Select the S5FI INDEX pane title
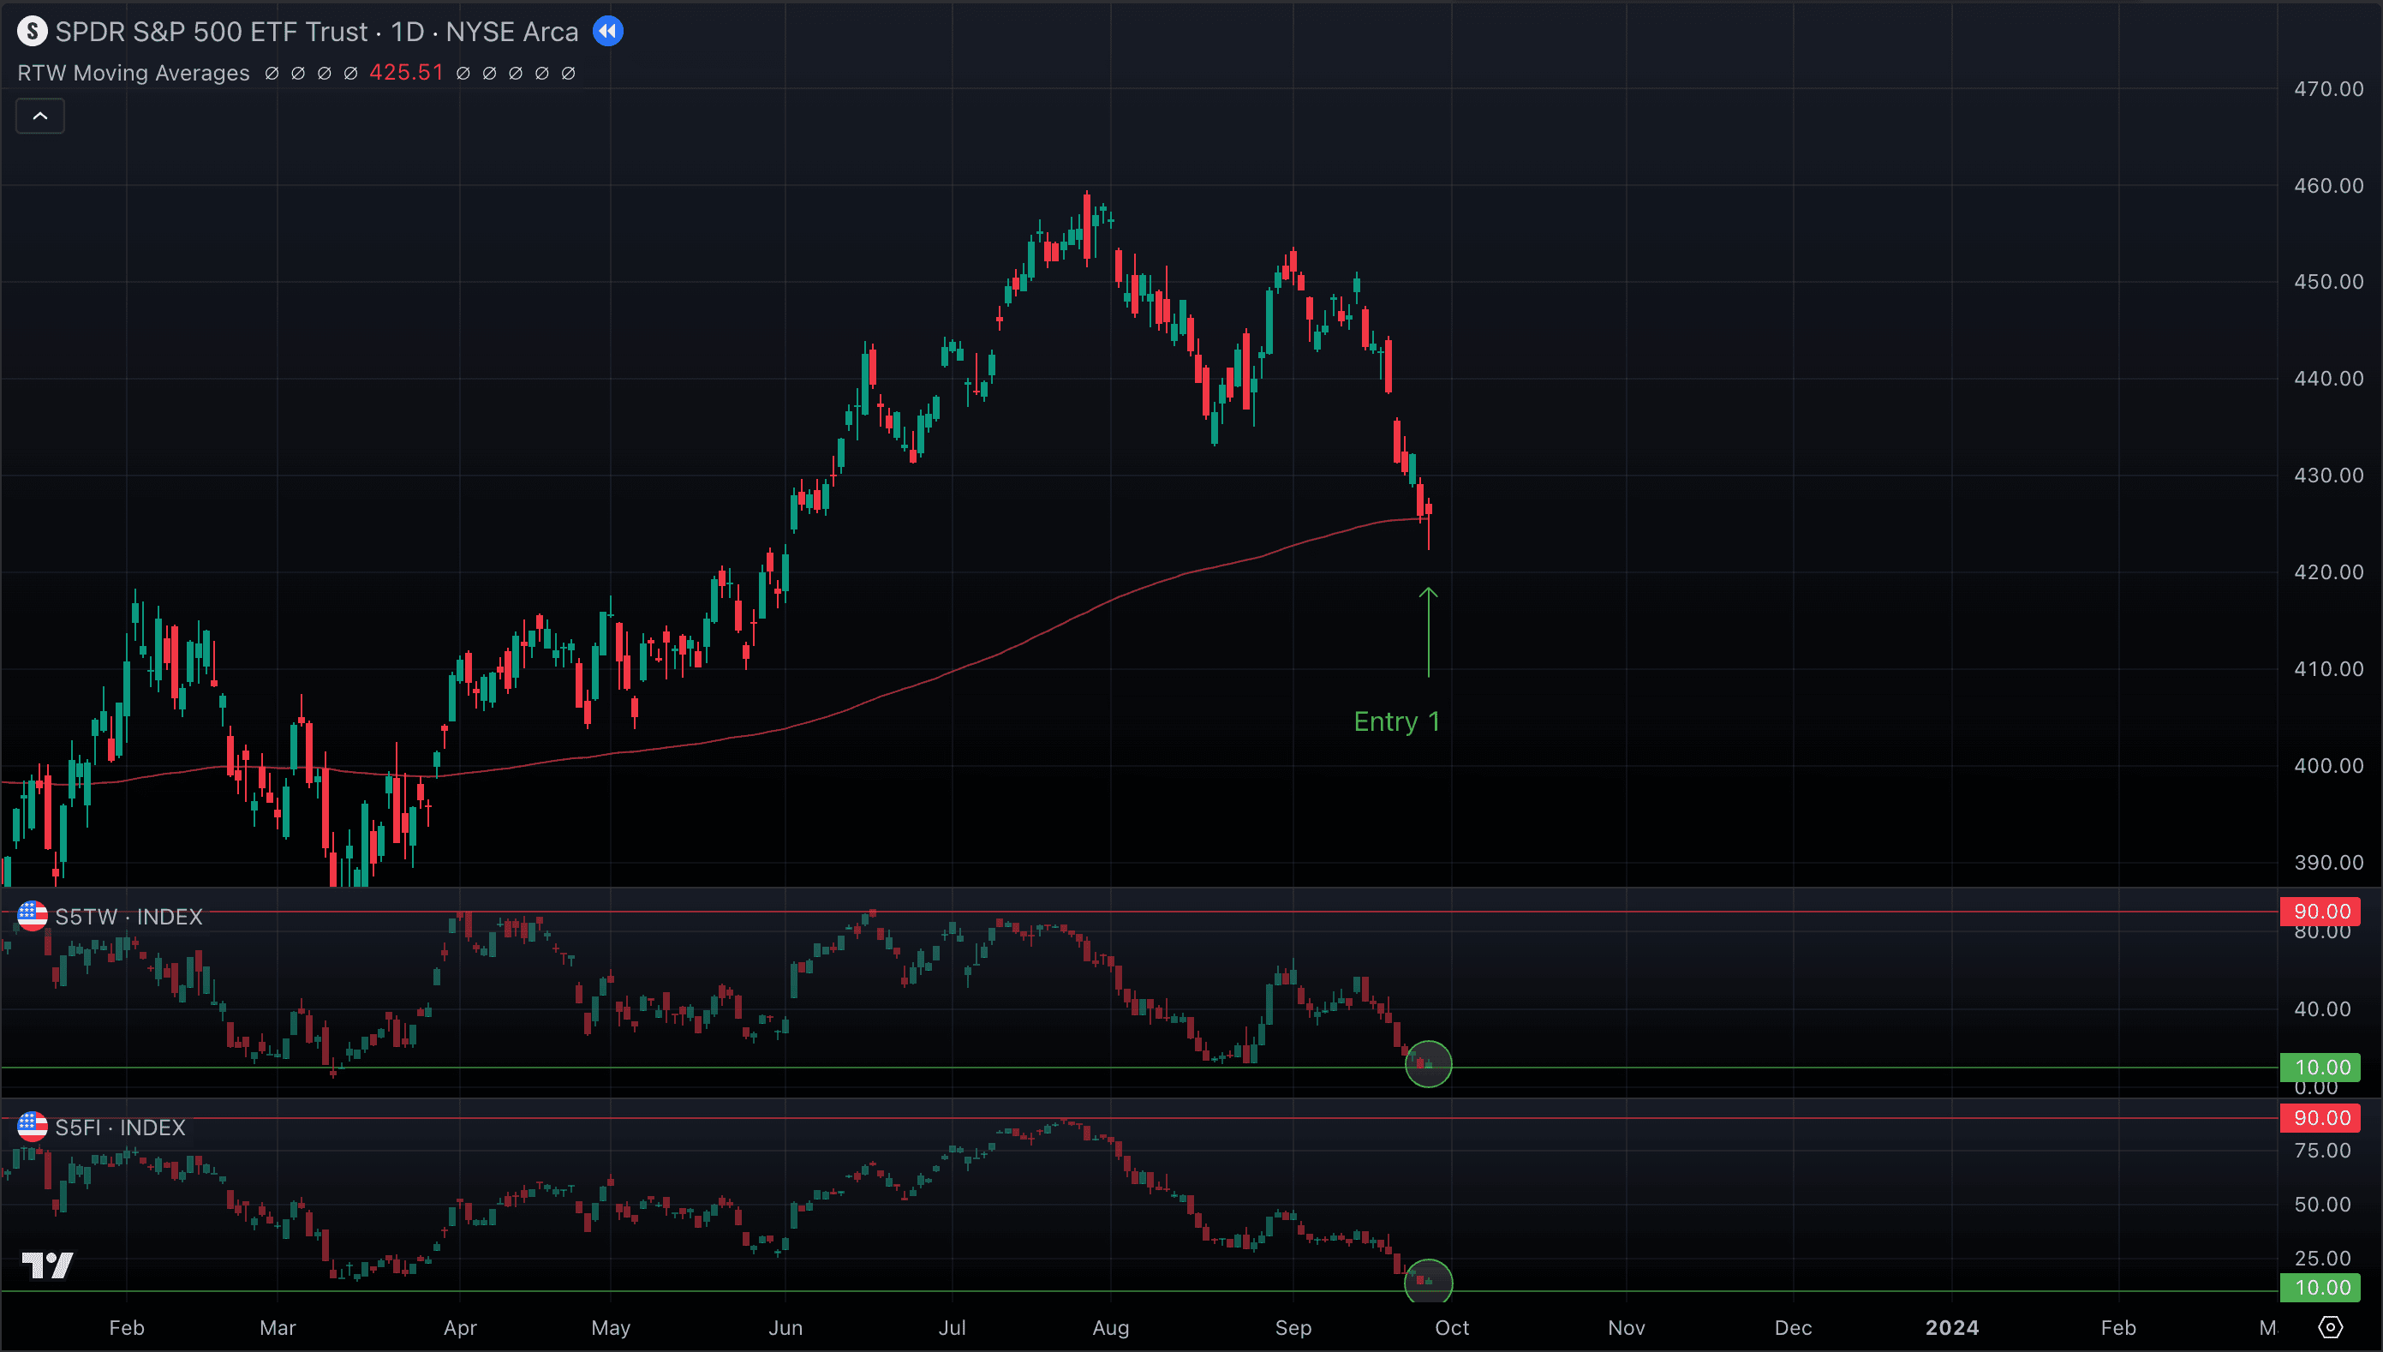The image size is (2383, 1352). coord(120,1127)
